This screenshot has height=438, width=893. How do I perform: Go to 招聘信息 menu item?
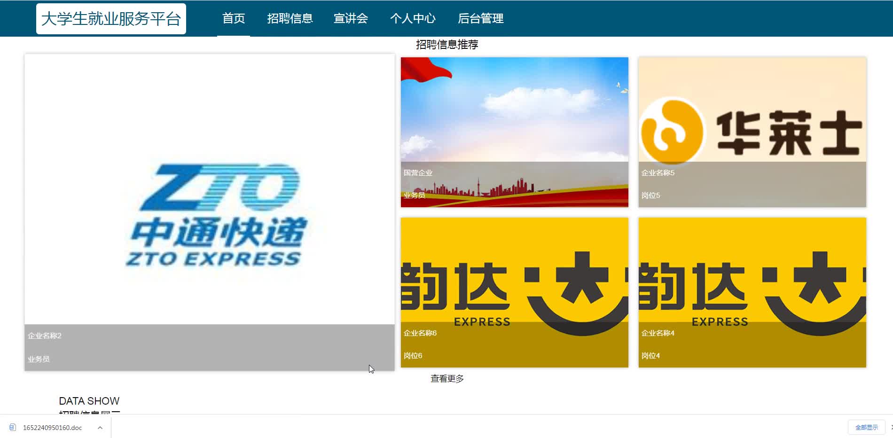(290, 18)
